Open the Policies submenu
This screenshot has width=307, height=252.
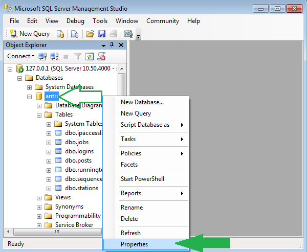pos(146,153)
